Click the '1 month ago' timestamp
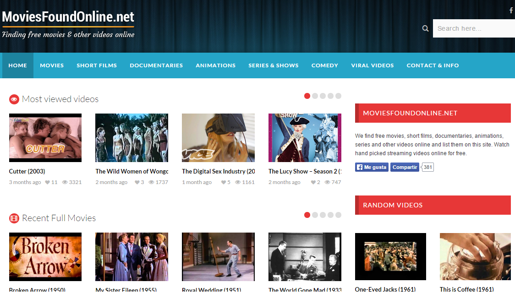Screen dimensions: 515x293 click(197, 182)
